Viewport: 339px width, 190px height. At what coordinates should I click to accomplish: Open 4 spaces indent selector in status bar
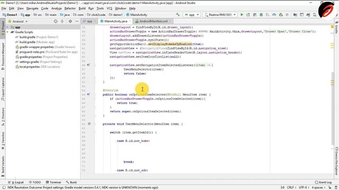coord(318,187)
